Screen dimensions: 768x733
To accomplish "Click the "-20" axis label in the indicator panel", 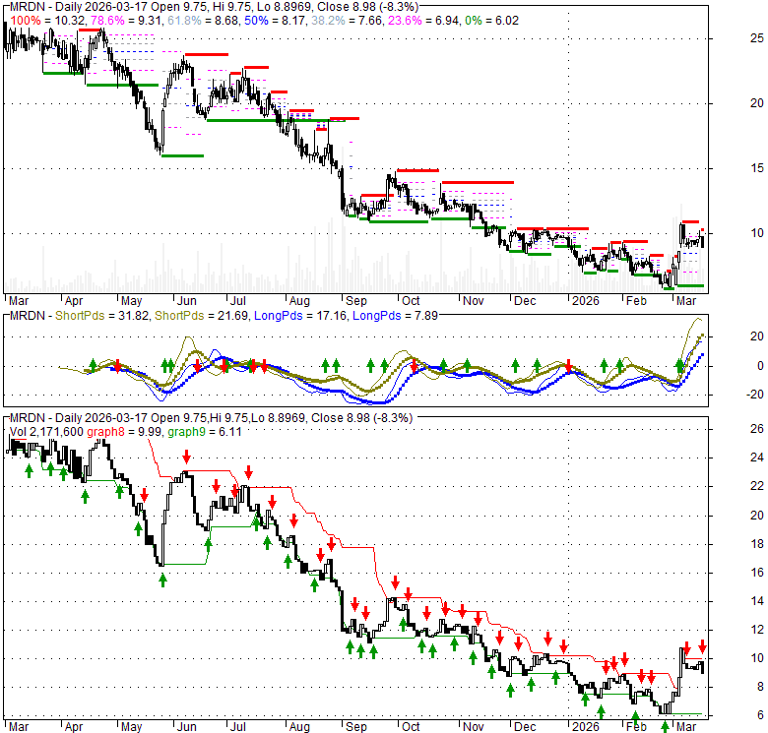I will coord(755,395).
